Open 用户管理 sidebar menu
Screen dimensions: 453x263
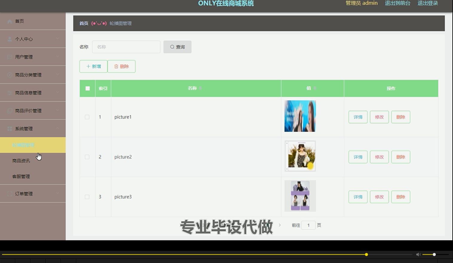coord(33,57)
